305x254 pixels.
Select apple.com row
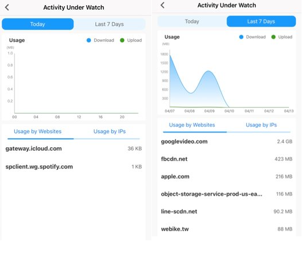227,176
